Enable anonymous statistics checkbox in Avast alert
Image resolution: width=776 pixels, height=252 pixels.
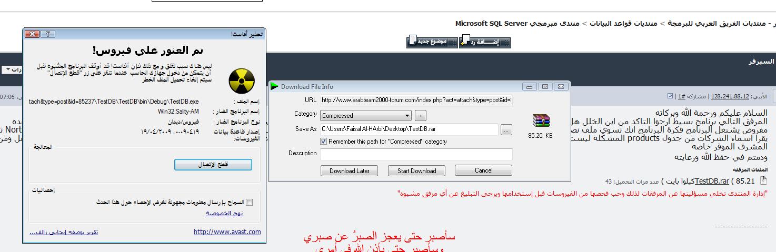249,202
